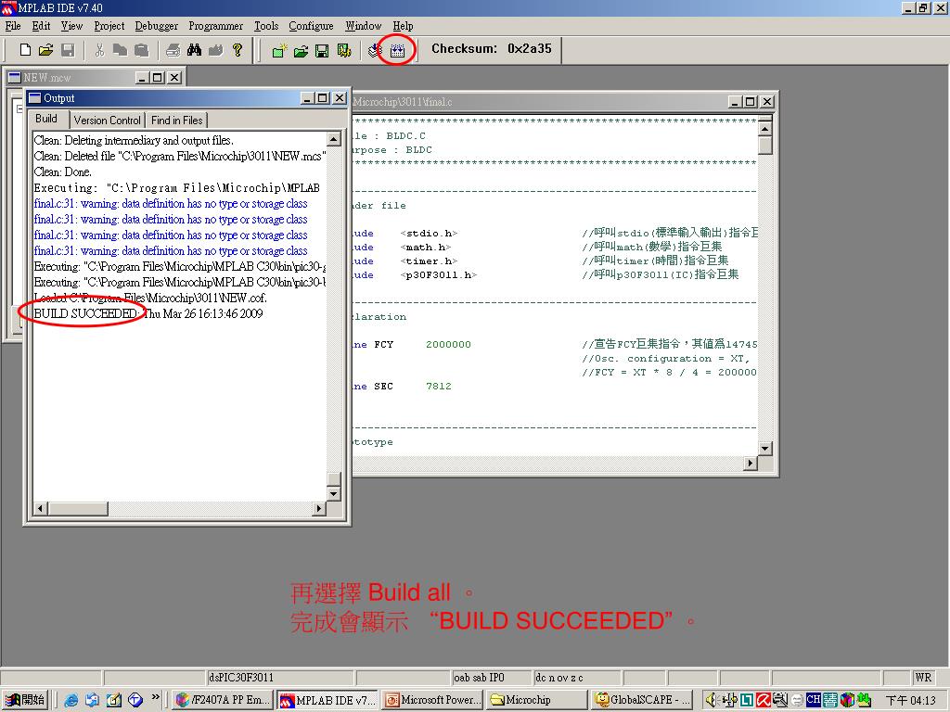Screen dimensions: 950x712
Task: Click the 7812 SEC value in code
Action: pos(439,387)
